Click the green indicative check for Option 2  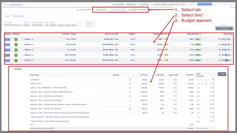(x=16, y=45)
